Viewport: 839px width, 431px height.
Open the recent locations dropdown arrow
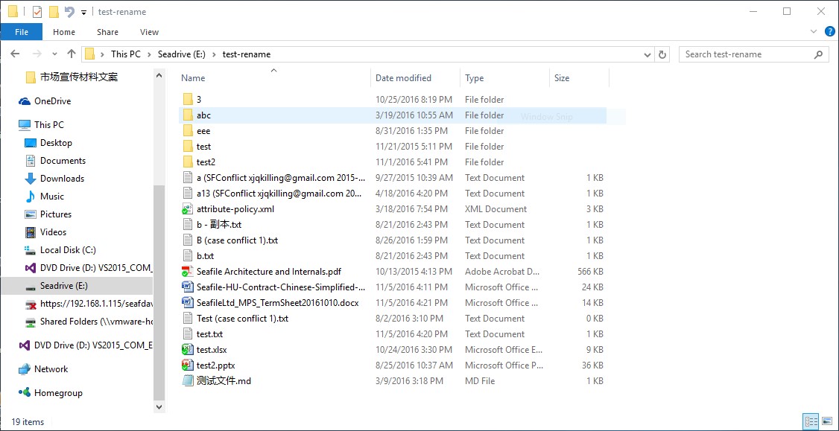coord(54,54)
